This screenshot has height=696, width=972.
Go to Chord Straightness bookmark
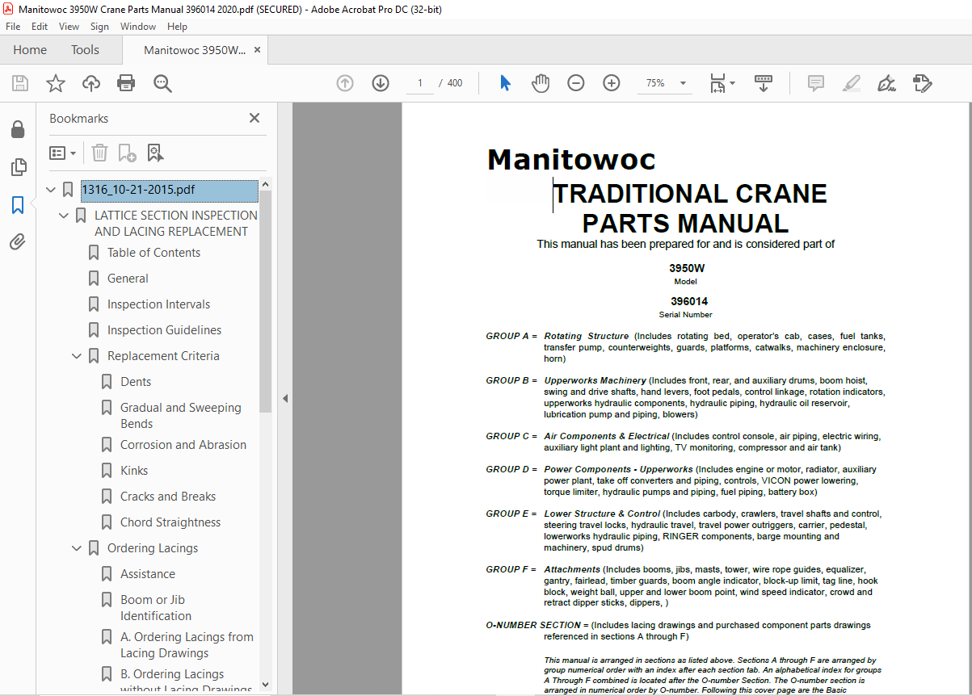click(170, 522)
